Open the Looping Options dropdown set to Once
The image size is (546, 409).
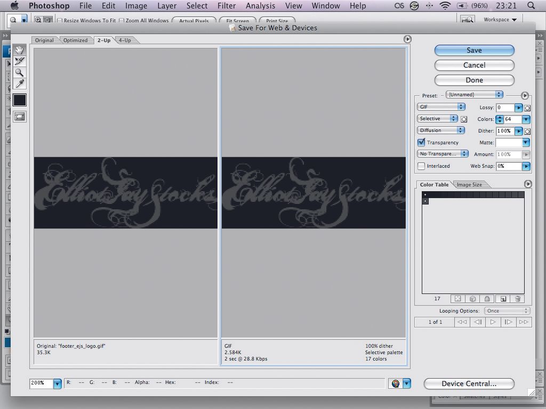coord(506,310)
